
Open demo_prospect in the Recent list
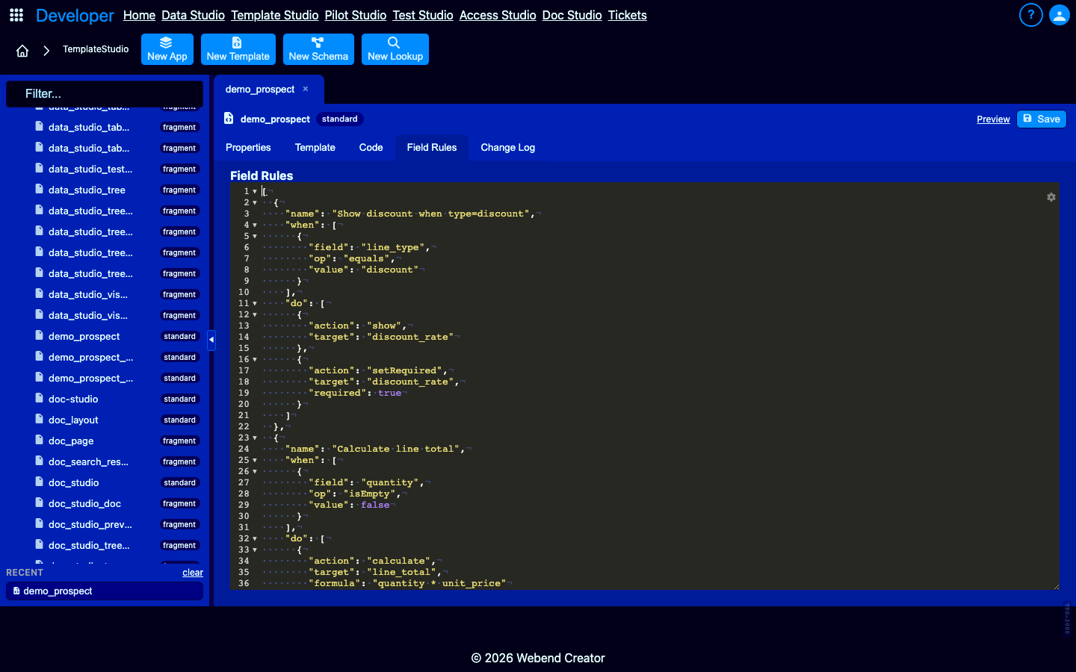click(105, 591)
